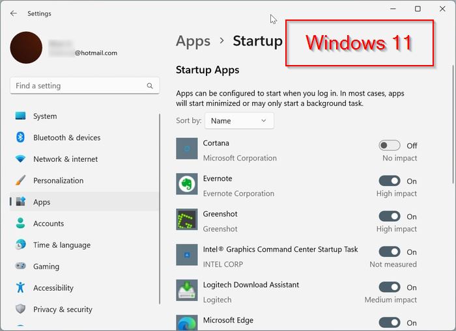Click the Find a setting field

(85, 86)
